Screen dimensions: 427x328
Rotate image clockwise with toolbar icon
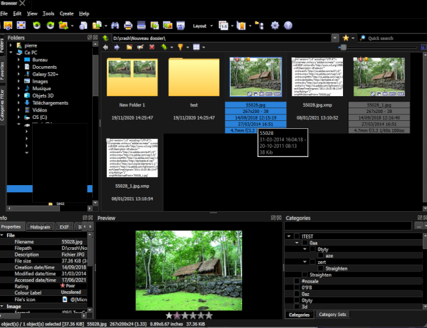[50, 25]
